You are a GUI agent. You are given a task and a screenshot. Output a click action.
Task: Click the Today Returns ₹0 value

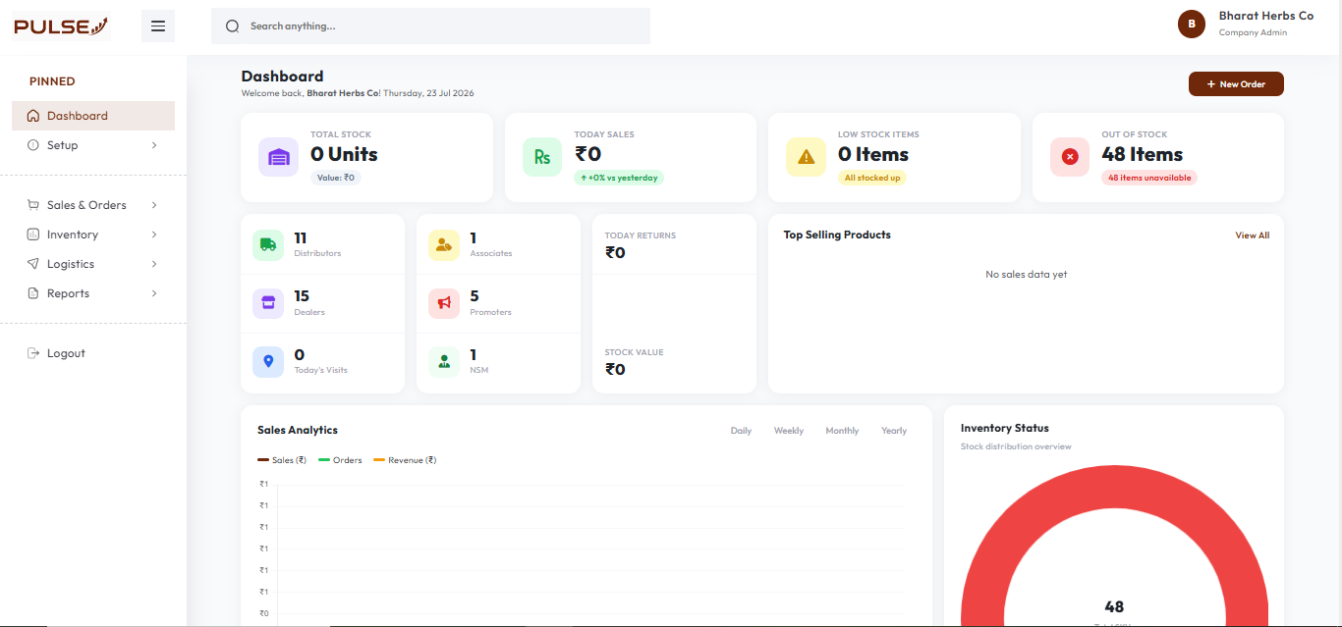(x=615, y=253)
